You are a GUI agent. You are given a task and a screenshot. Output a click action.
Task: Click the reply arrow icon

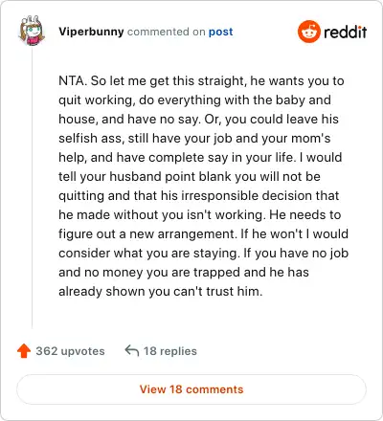[132, 350]
